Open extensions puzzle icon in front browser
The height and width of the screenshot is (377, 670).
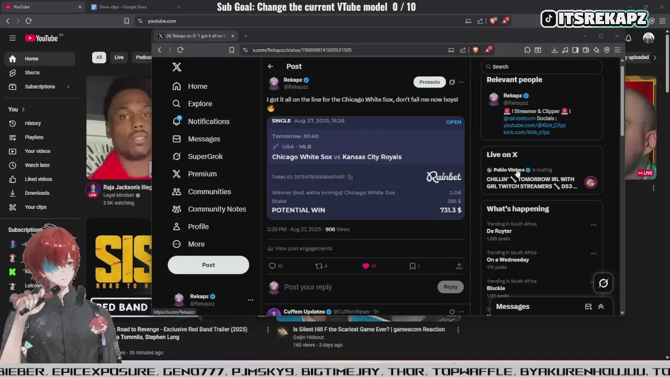(527, 50)
